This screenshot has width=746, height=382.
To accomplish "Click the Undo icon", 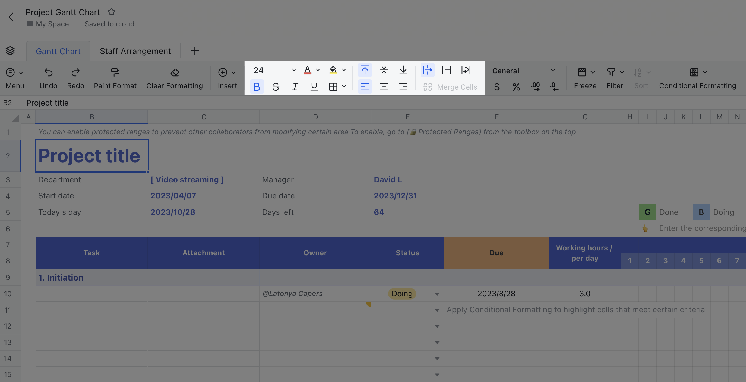I will tap(48, 72).
